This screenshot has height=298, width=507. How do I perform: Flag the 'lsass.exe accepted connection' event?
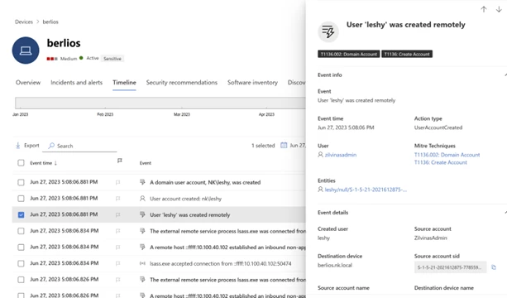117,263
